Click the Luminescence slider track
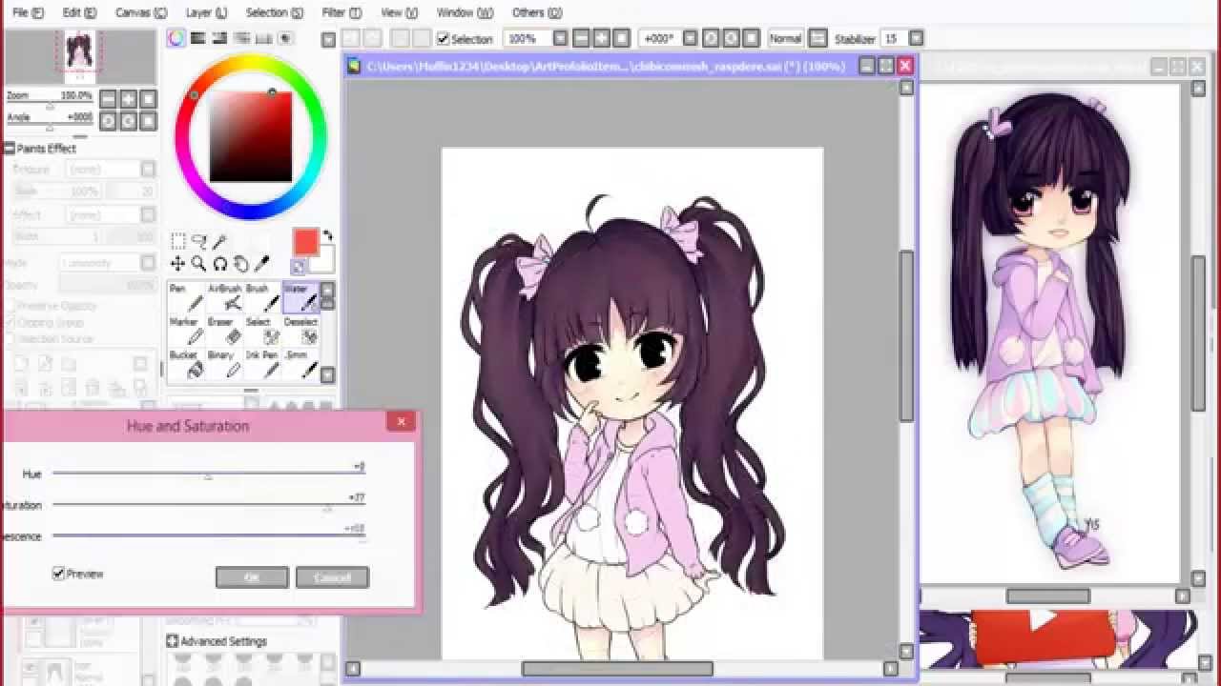 point(208,535)
